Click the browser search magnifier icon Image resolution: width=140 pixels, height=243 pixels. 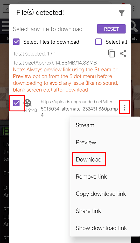pos(134,26)
